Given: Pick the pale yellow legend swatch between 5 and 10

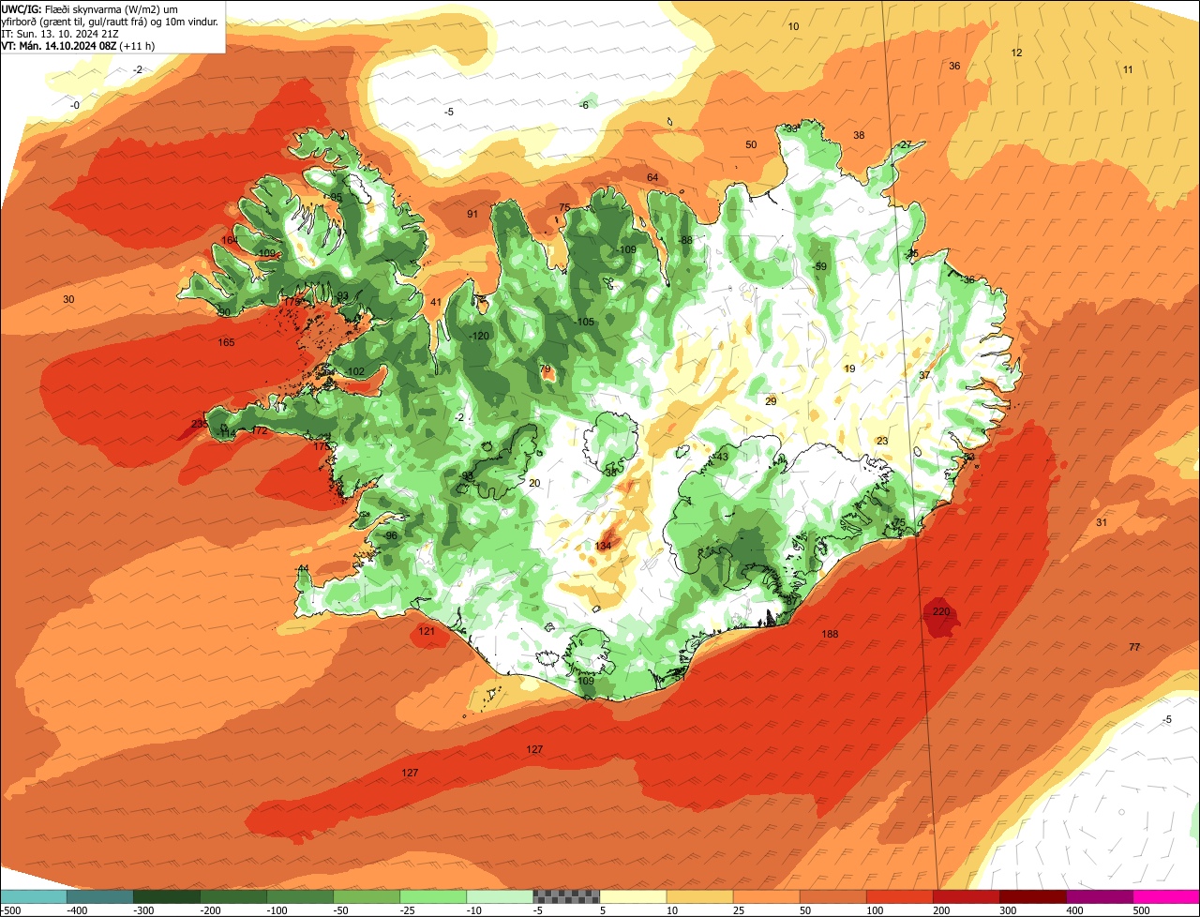Looking at the screenshot, I should [633, 896].
